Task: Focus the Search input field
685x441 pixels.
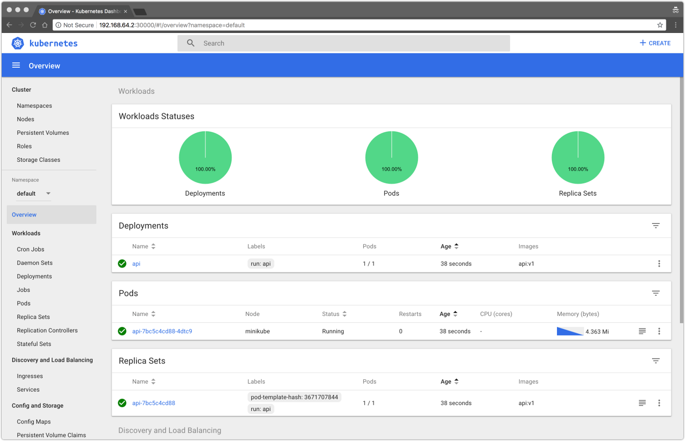Action: tap(351, 43)
